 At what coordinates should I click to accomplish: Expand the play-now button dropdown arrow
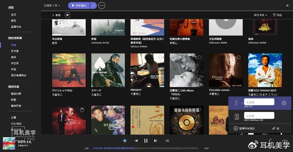[x=93, y=5]
